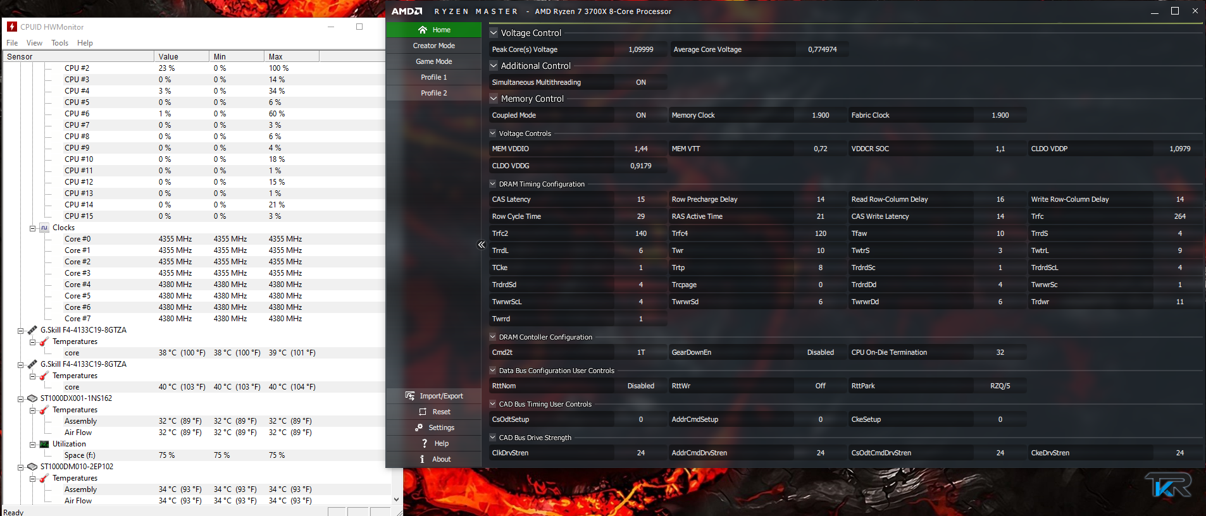The height and width of the screenshot is (516, 1206).
Task: Click the GearDownEn Disabled value
Action: 821,352
